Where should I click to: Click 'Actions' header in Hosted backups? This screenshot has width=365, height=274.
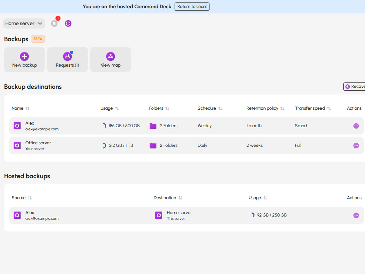click(x=354, y=198)
